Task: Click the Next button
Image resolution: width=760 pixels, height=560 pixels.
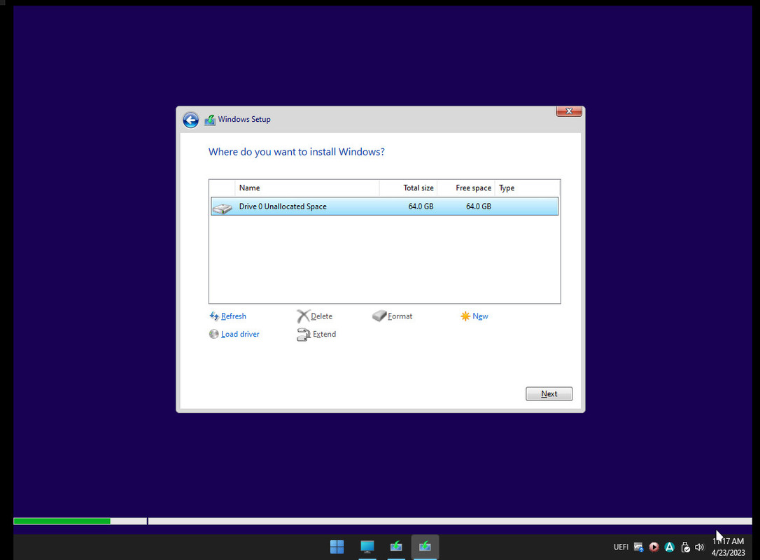Action: tap(549, 393)
